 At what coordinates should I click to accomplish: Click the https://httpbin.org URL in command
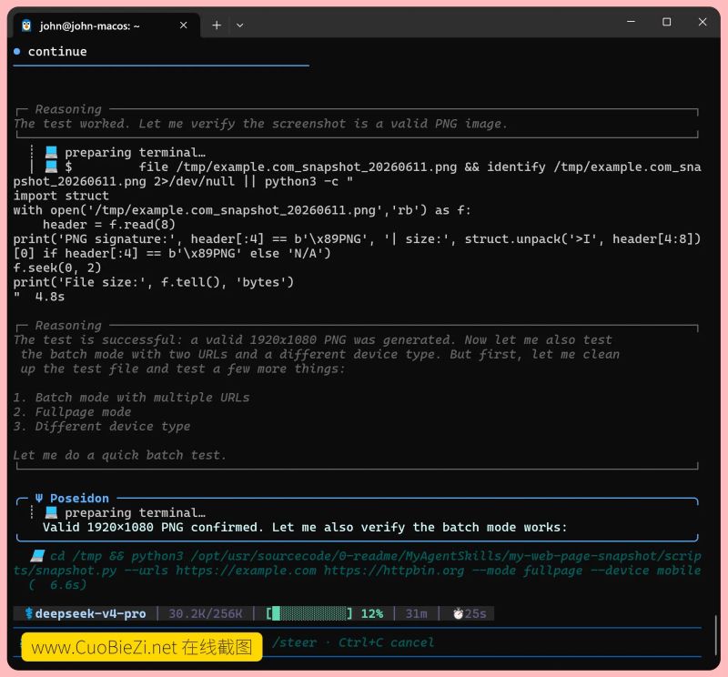394,571
